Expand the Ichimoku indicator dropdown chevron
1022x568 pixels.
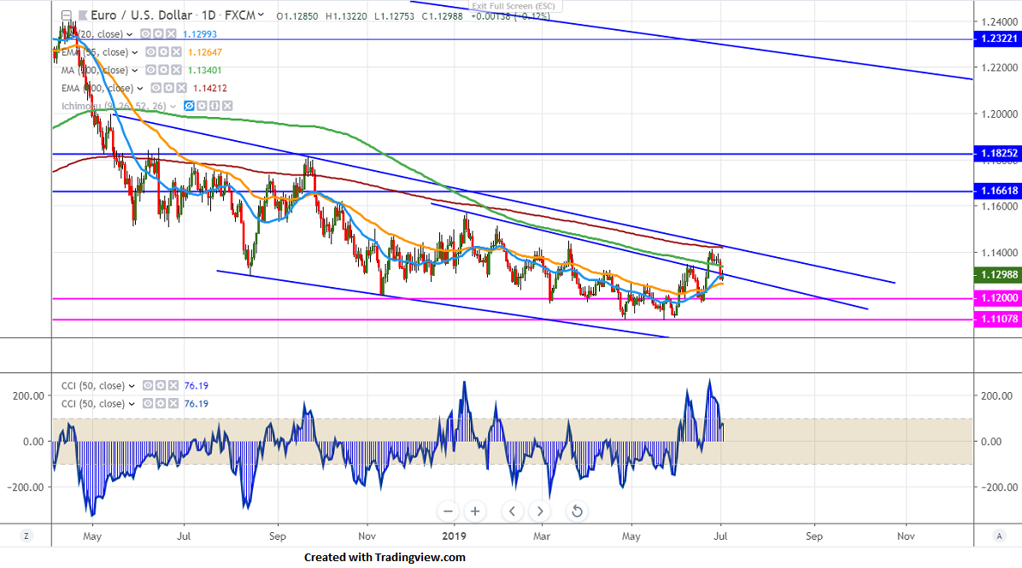173,106
